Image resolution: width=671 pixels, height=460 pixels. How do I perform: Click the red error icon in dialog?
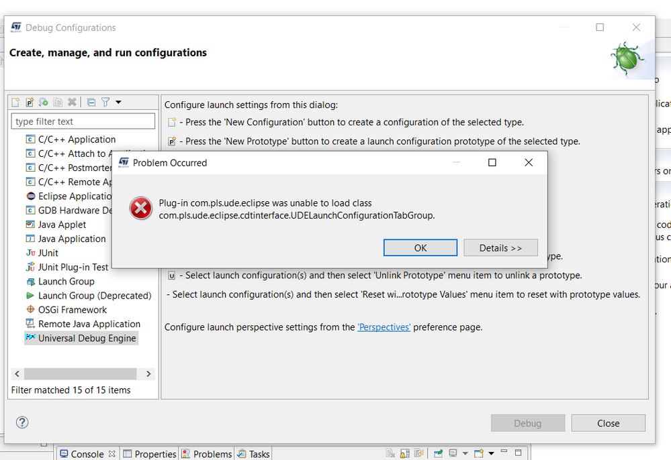coord(140,209)
